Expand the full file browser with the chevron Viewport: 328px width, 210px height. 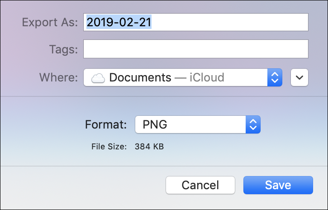(299, 77)
